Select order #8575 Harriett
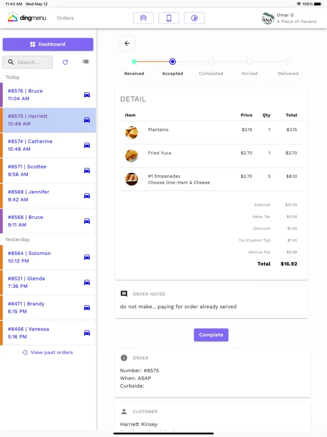This screenshot has height=437, width=327. click(48, 120)
